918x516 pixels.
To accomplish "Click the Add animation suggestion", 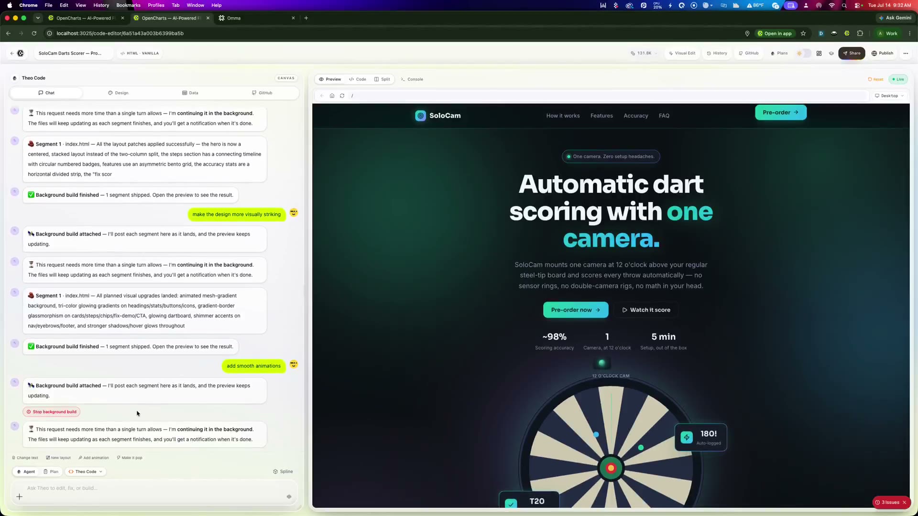I will click(x=94, y=458).
